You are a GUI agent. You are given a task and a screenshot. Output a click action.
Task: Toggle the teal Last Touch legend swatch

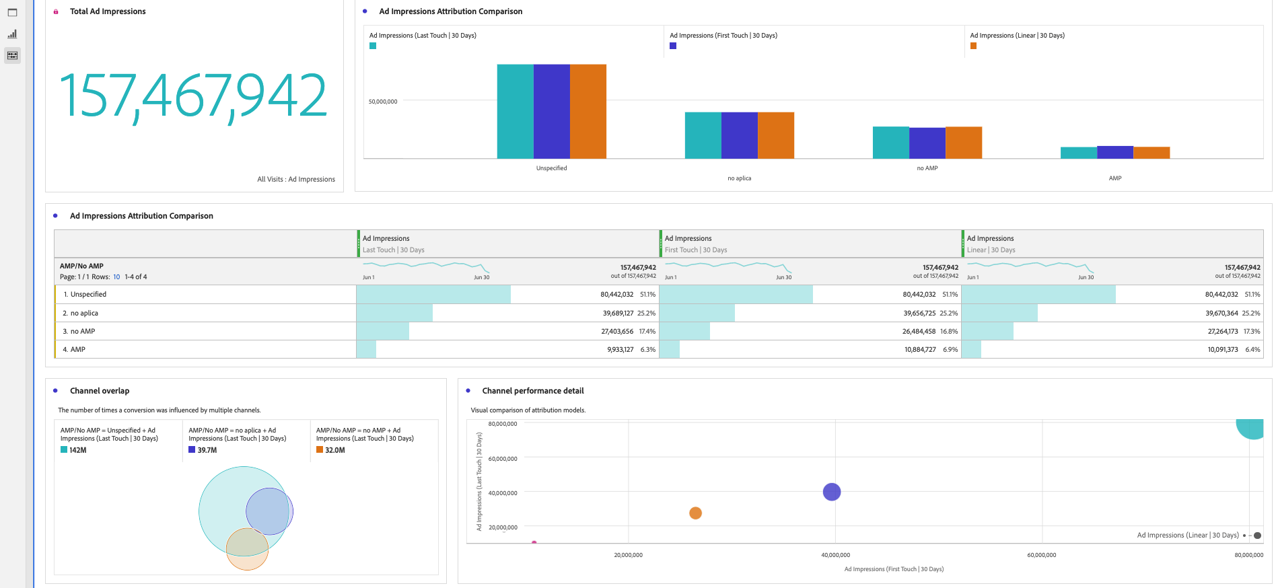[x=373, y=46]
